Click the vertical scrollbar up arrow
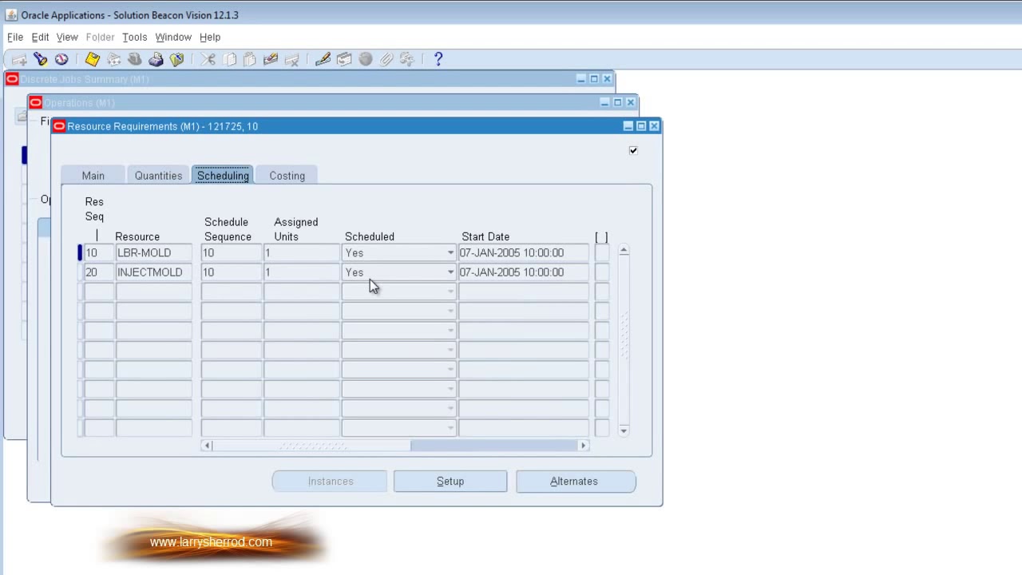Image resolution: width=1022 pixels, height=575 pixels. point(624,251)
